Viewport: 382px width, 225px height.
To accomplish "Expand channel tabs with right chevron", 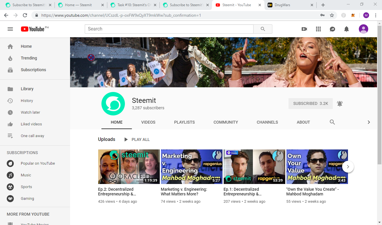I will tap(369, 122).
